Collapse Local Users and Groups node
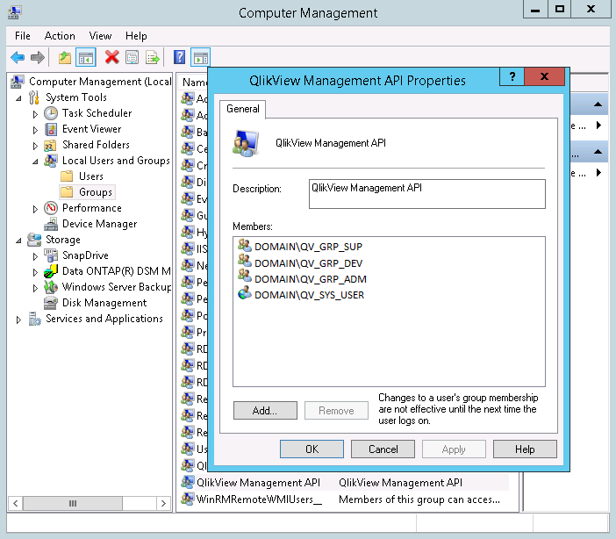Screen dimensions: 616x539 tap(35, 162)
